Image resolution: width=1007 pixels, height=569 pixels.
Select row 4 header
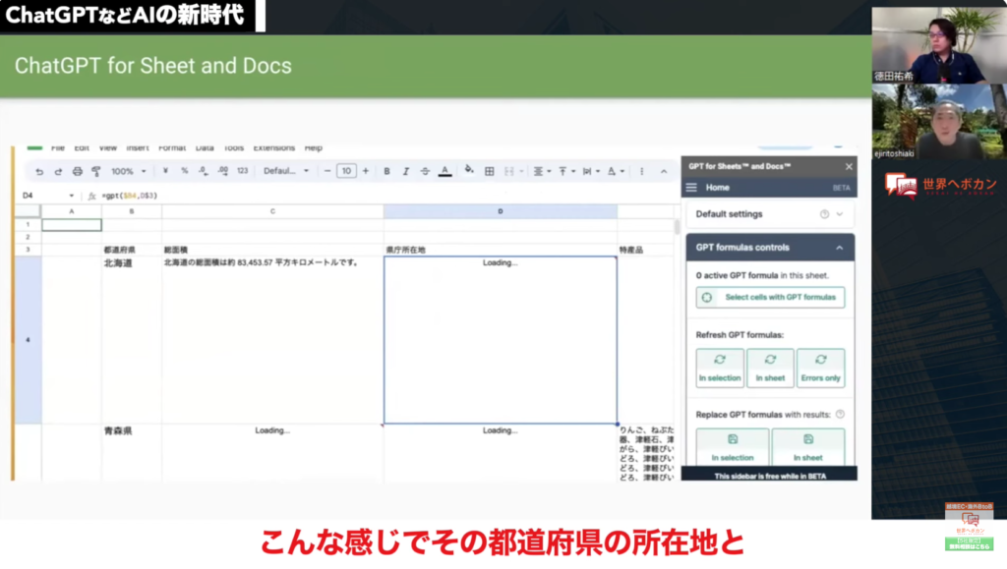click(28, 340)
